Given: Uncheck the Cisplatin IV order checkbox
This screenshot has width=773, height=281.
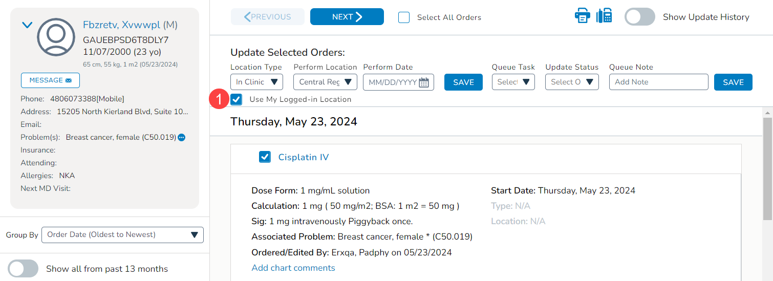Looking at the screenshot, I should point(265,157).
